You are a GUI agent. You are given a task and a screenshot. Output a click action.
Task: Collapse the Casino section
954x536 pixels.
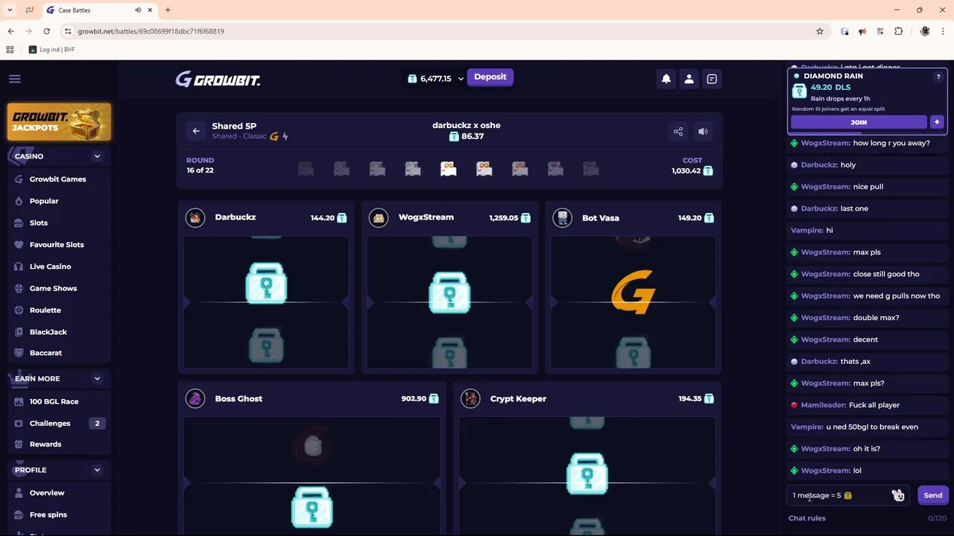pos(97,156)
